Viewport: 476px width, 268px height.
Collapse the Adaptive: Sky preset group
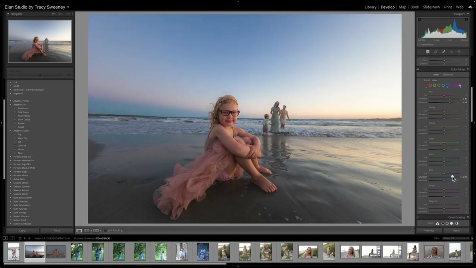pos(11,105)
